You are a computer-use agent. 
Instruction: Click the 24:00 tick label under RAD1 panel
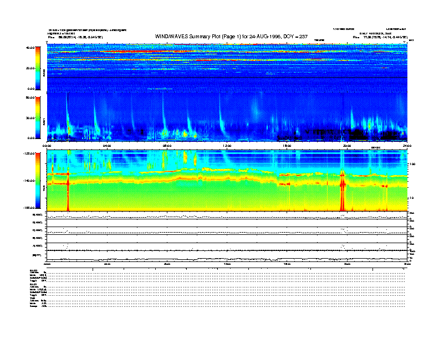pos(407,146)
